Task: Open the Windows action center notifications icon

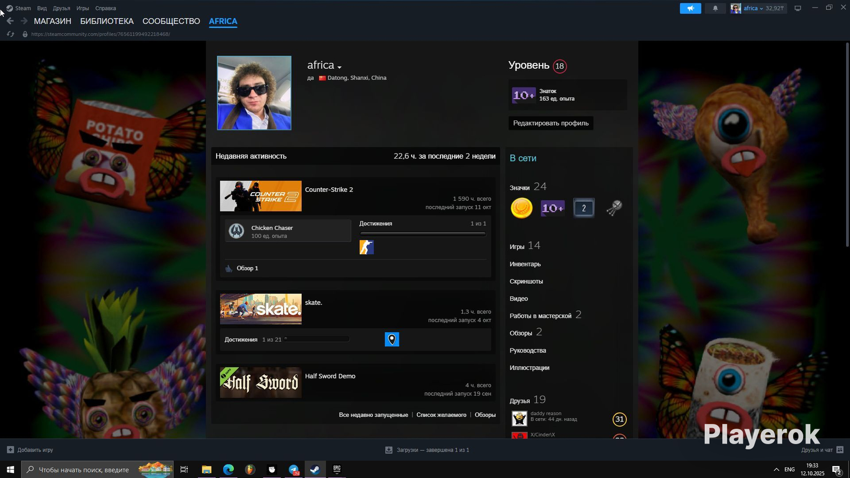Action: click(x=837, y=470)
